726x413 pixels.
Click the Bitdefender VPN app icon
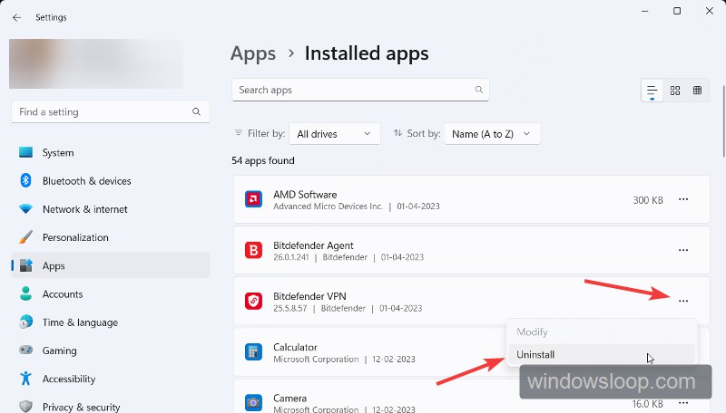coord(254,301)
